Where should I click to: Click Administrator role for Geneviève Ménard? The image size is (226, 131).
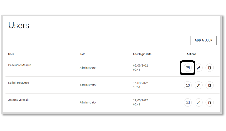point(88,68)
